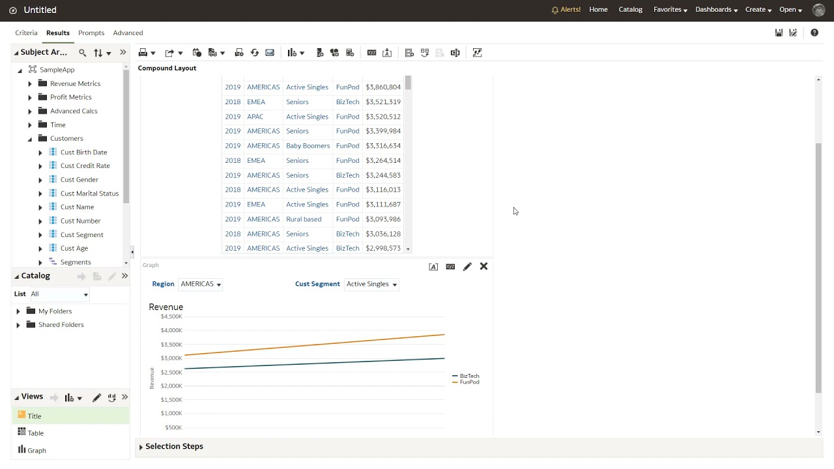
Task: Switch to the Criteria tab
Action: click(x=26, y=33)
